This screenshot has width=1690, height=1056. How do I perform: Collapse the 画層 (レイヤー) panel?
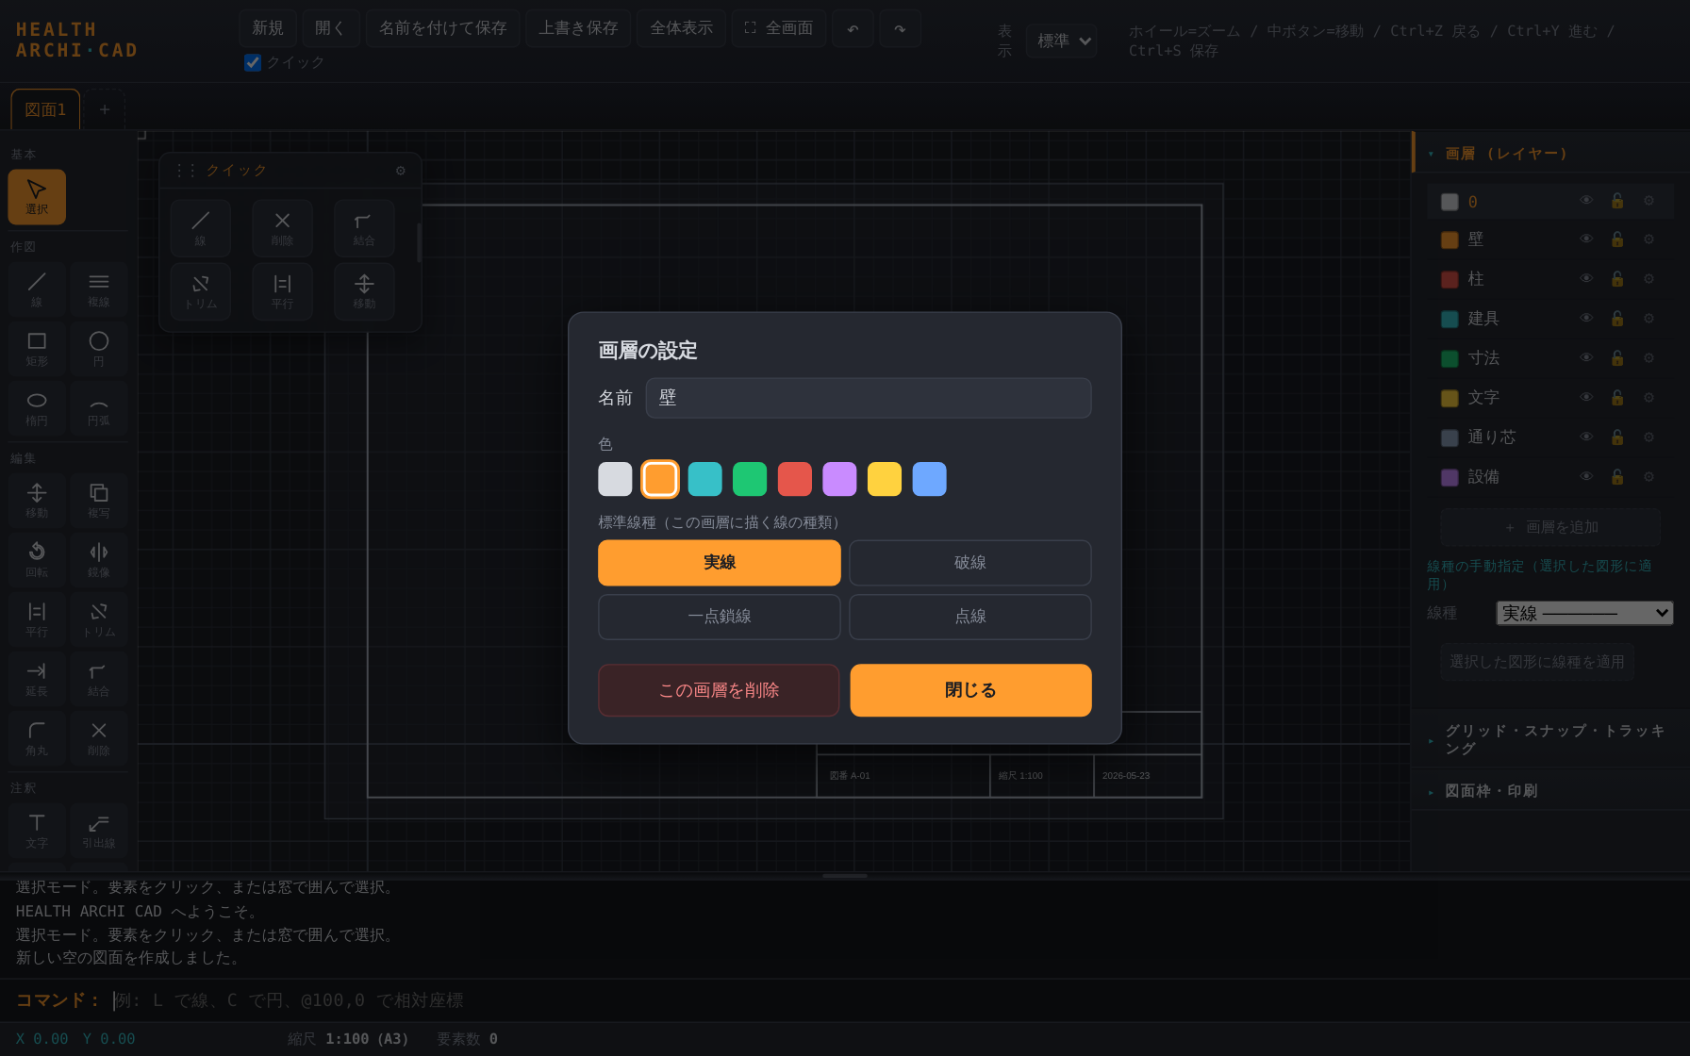click(1551, 154)
